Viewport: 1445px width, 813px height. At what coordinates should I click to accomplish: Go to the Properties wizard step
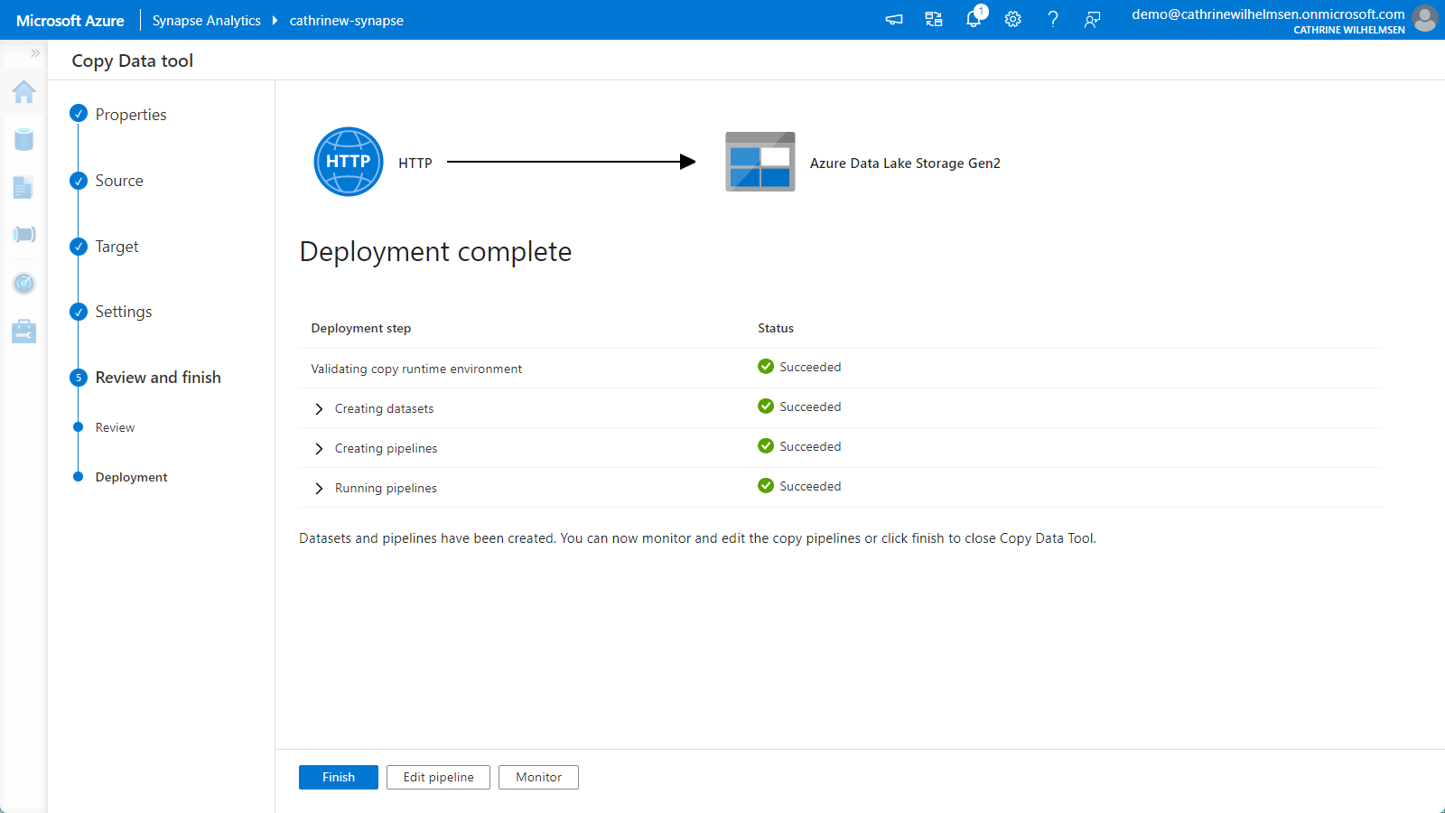coord(131,115)
